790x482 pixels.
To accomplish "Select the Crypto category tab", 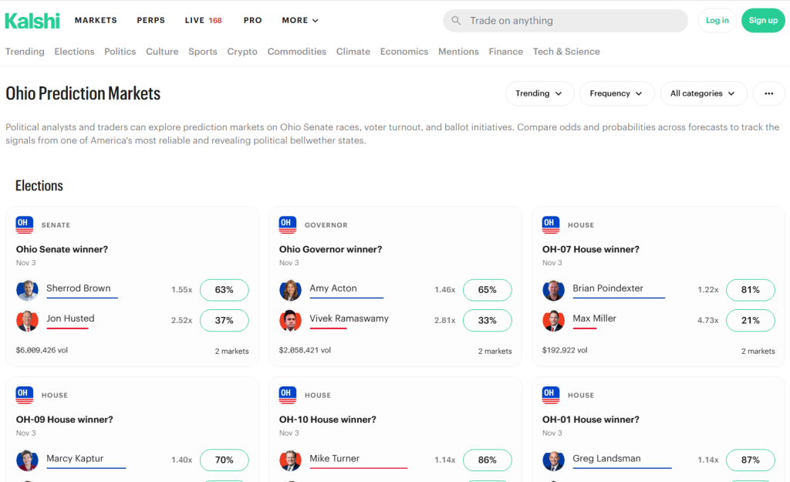I will pos(241,52).
